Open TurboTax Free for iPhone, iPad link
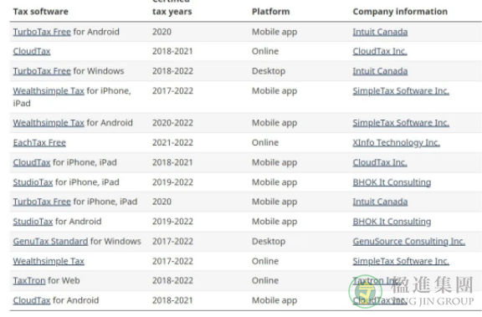This screenshot has height=317, width=482. [42, 202]
